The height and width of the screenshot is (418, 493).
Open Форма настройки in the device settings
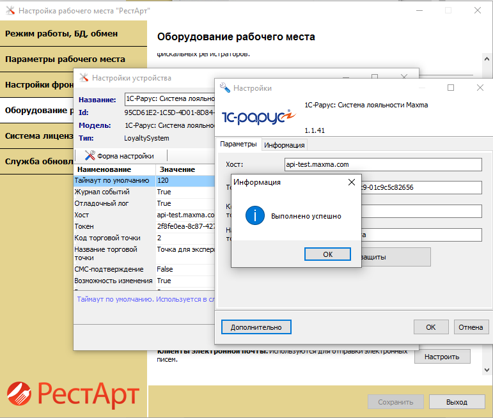[120, 155]
